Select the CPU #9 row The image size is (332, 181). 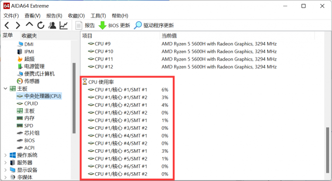pos(182,44)
